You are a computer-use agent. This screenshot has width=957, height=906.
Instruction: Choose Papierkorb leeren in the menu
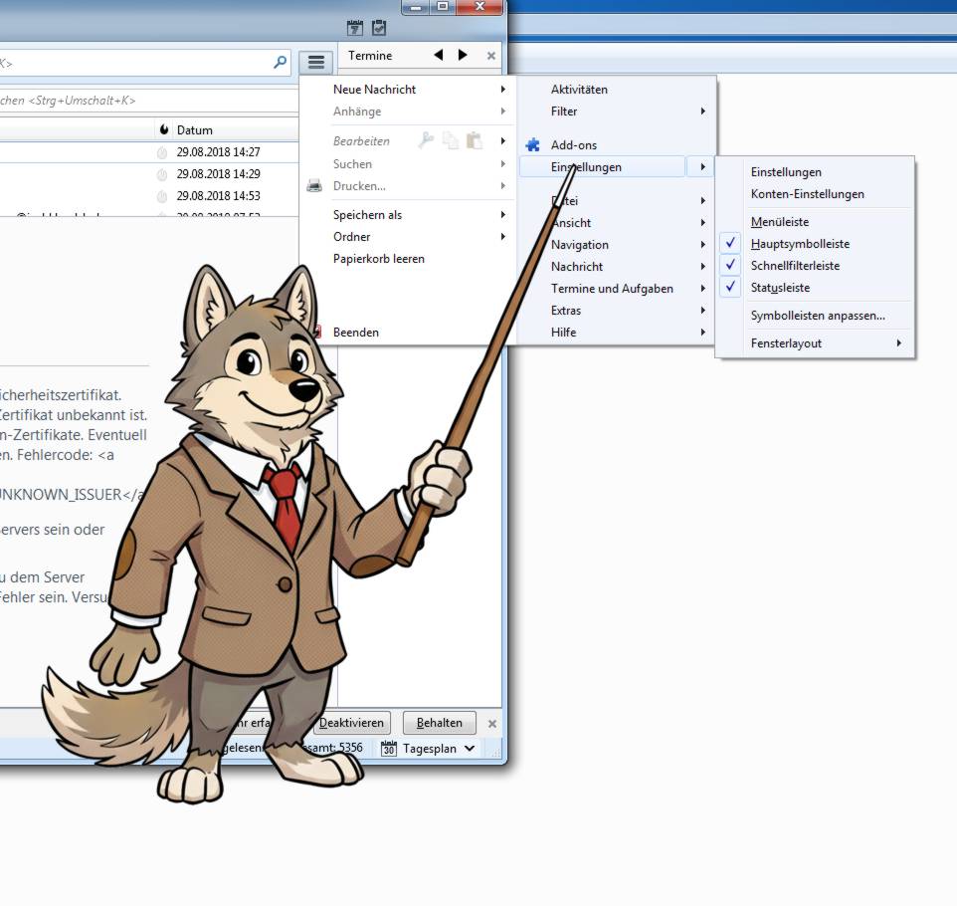coord(379,259)
